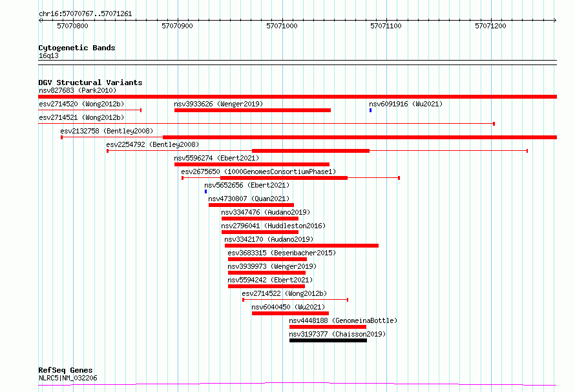Click esv3683315 (Besenbacher2015) label

point(282,253)
